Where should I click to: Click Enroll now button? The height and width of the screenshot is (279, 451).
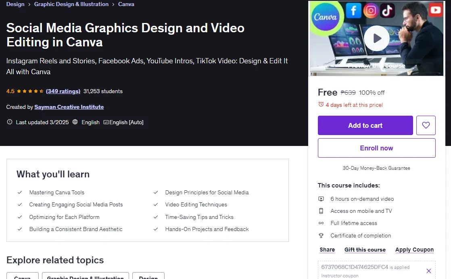pyautogui.click(x=376, y=148)
